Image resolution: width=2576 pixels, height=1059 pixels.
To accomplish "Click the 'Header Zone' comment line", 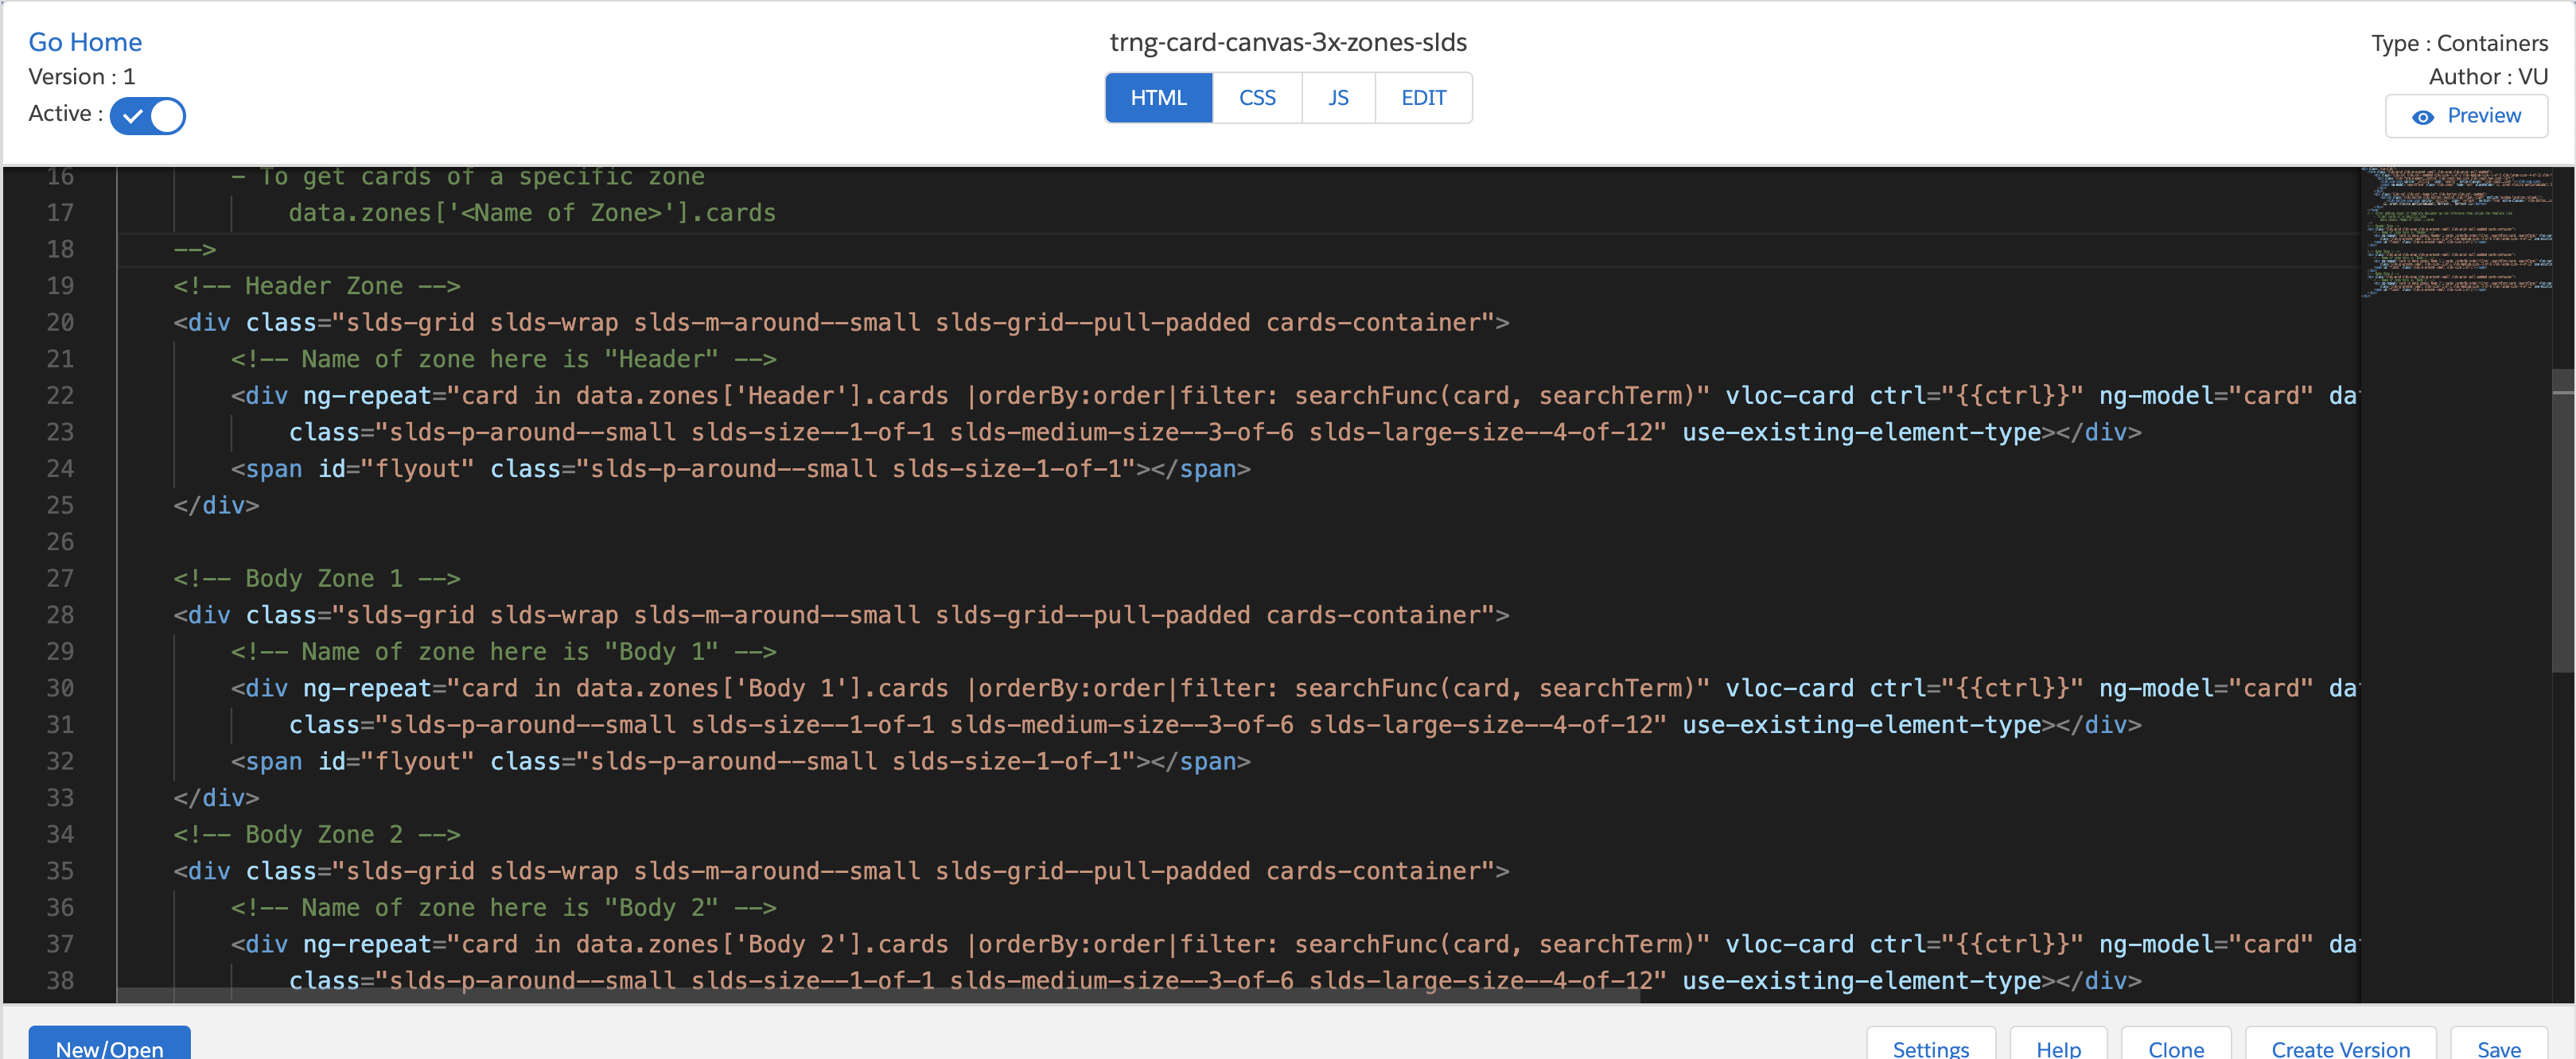I will click(x=317, y=285).
